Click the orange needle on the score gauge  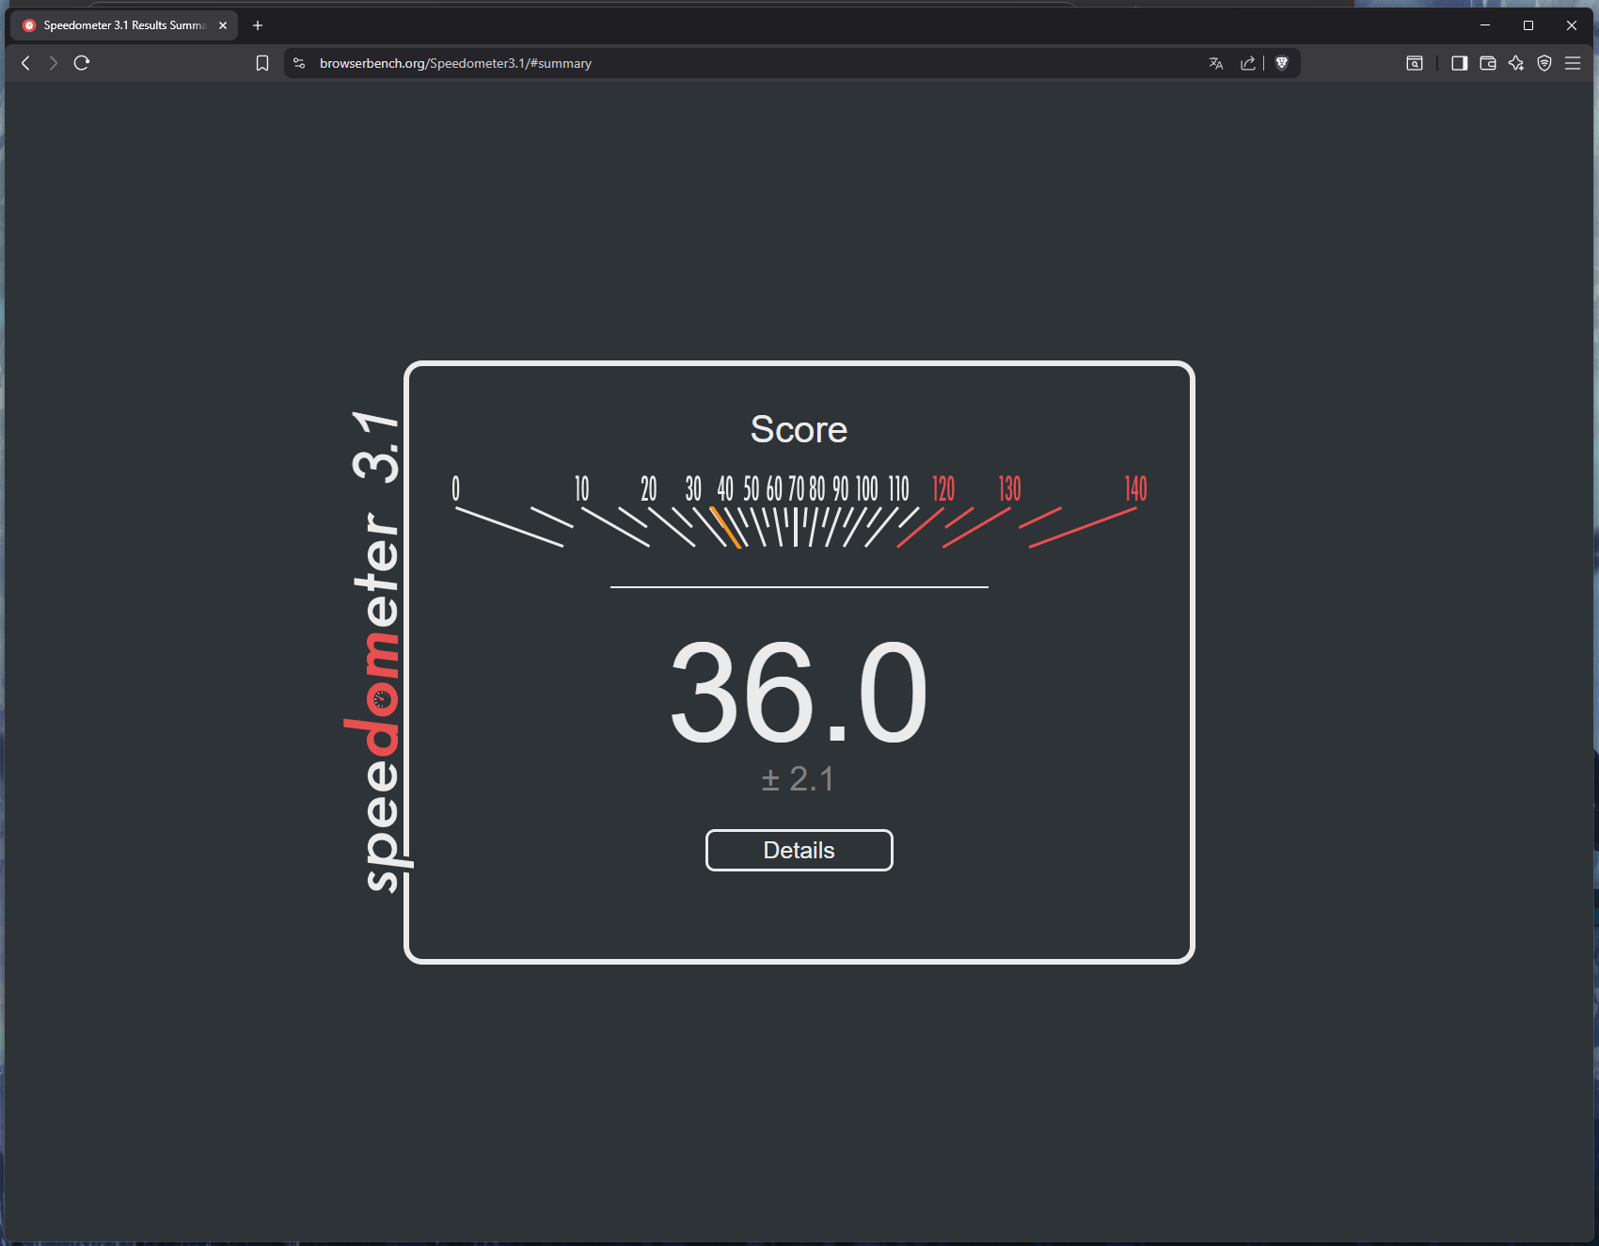click(x=725, y=527)
